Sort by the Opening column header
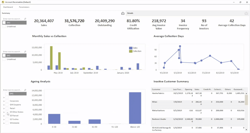The width and height of the screenshot is (250, 133). 188,90
